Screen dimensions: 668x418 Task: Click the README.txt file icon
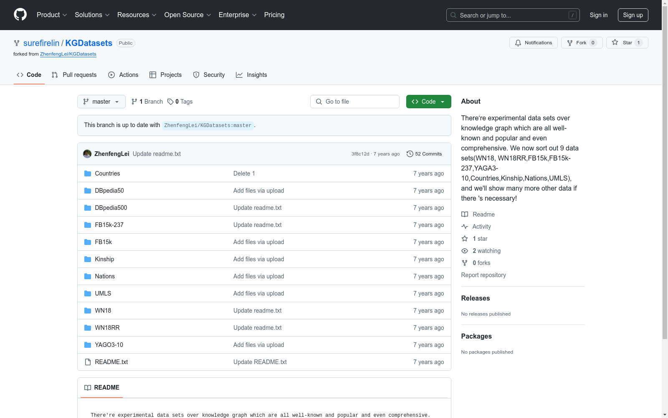pyautogui.click(x=88, y=362)
